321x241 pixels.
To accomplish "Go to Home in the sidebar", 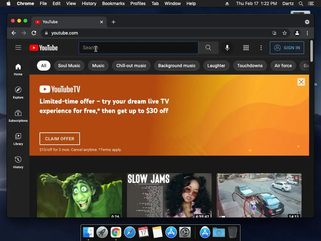I will 18,70.
